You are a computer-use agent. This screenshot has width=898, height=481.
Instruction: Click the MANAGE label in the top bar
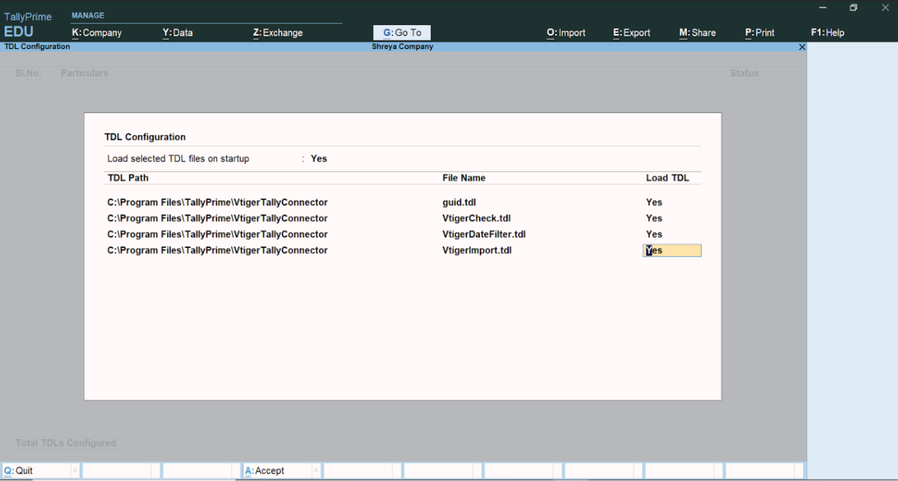pos(88,16)
